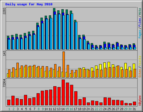Click day label 16 on the x-axis

point(71,109)
